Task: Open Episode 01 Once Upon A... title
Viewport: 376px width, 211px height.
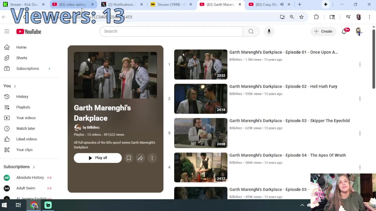Action: pyautogui.click(x=283, y=52)
